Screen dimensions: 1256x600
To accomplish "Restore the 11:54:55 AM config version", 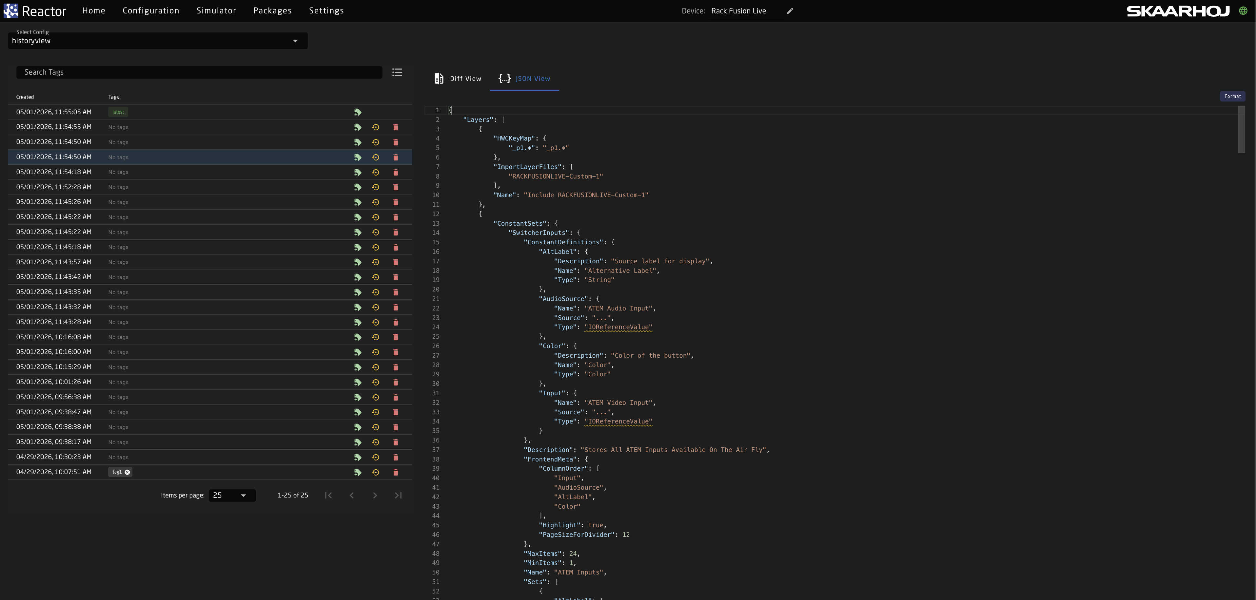I will pos(375,127).
